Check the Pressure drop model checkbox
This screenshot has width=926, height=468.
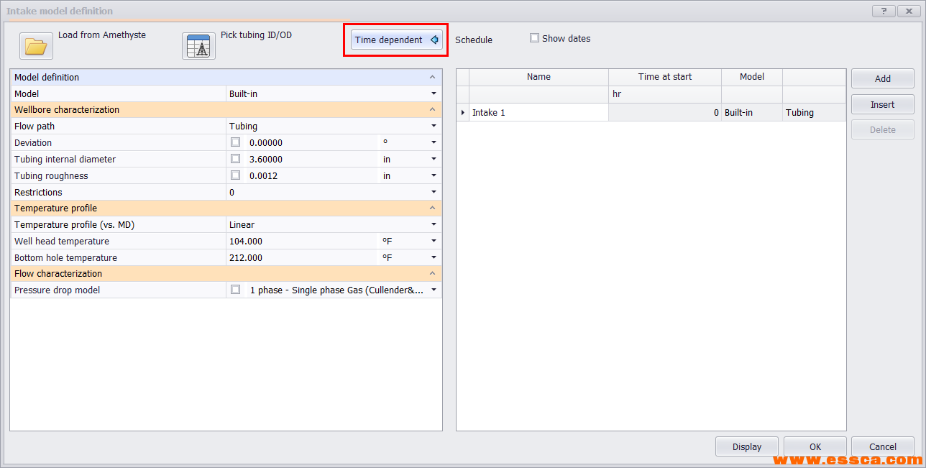pos(235,290)
